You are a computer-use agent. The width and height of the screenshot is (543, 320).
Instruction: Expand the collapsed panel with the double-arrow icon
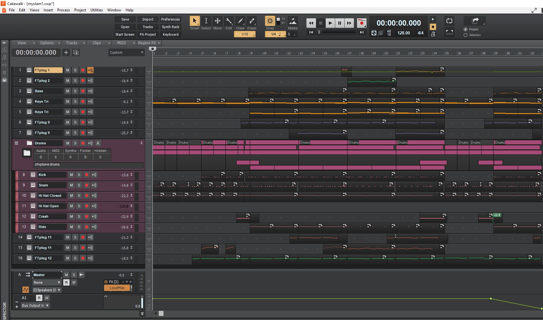[x=4, y=43]
